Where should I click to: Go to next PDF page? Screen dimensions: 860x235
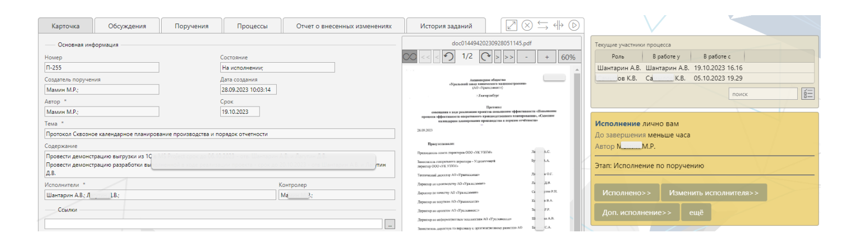click(x=497, y=57)
